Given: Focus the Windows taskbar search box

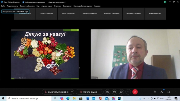Looking at the screenshot, I should coord(29,98).
